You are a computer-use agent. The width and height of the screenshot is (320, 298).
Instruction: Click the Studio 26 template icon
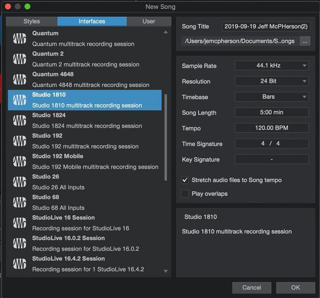(x=20, y=182)
